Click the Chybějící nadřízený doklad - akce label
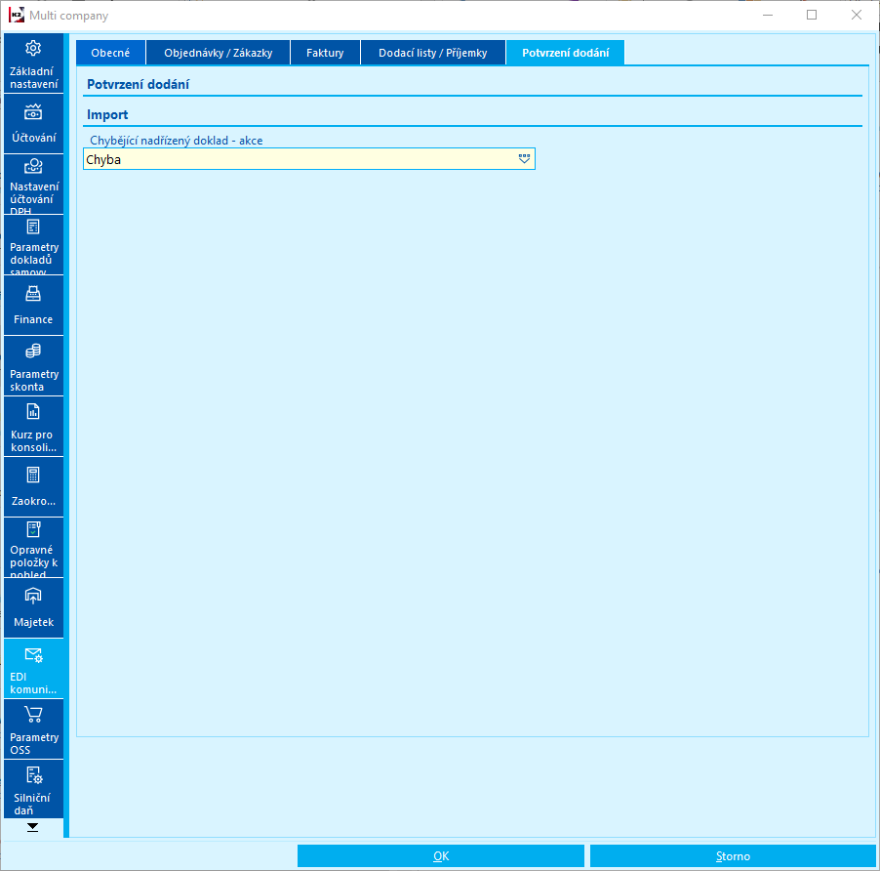Viewport: 880px width, 871px height. click(x=177, y=141)
